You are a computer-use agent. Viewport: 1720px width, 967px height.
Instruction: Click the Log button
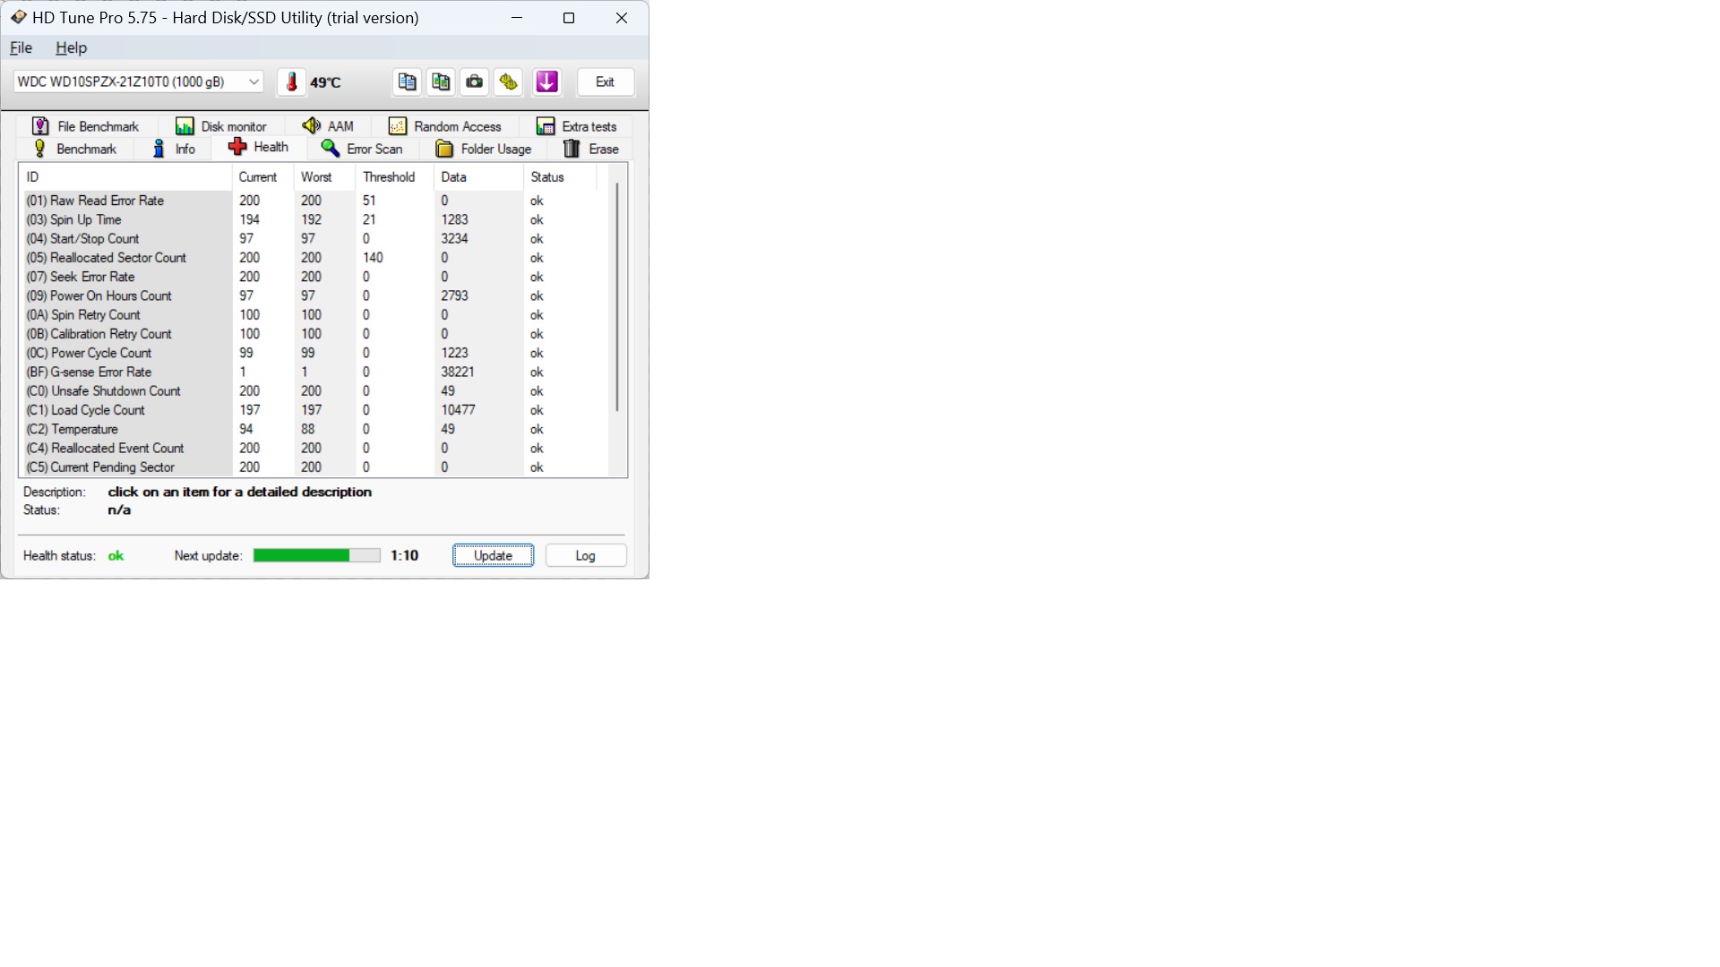pyautogui.click(x=585, y=556)
